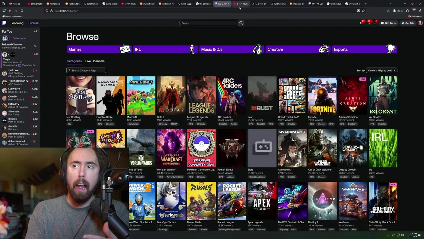The height and width of the screenshot is (239, 424).
Task: Click the Gift Turbo button
Action: tap(389, 23)
